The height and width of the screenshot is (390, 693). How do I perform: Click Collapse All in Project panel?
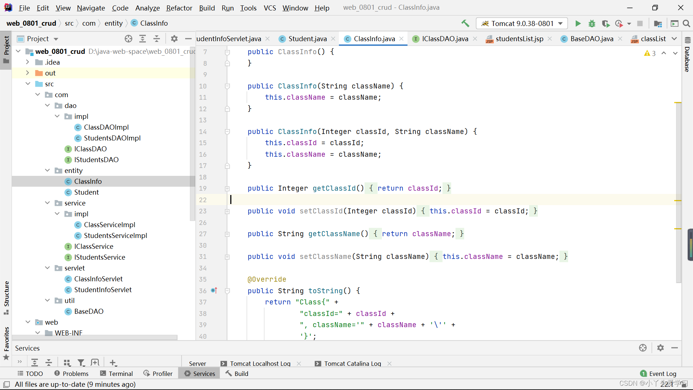pyautogui.click(x=157, y=39)
